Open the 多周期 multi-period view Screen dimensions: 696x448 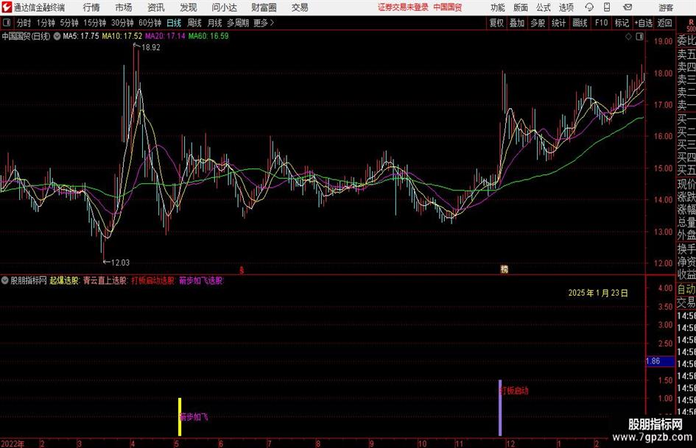pos(238,23)
